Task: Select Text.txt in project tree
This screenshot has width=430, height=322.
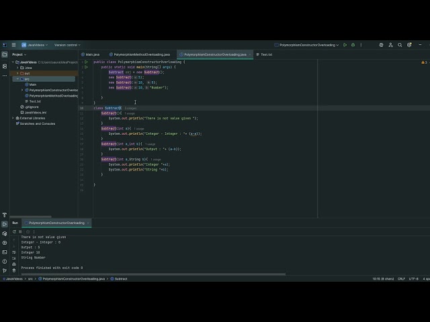Action: [33, 101]
